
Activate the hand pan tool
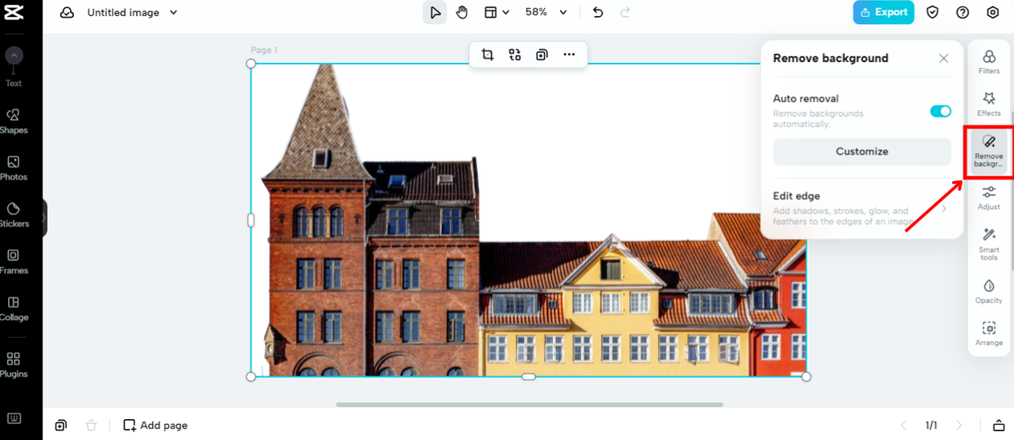point(462,12)
